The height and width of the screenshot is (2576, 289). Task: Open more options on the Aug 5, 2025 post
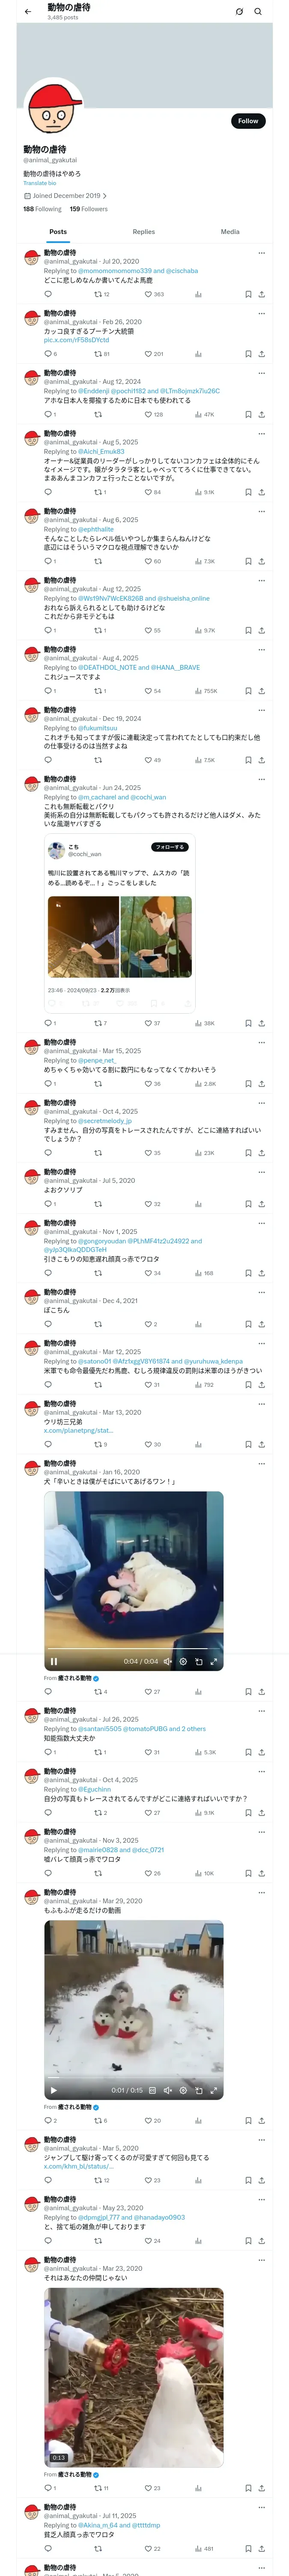pos(261,434)
